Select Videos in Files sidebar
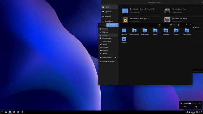The height and width of the screenshot is (114, 203). click(x=108, y=50)
